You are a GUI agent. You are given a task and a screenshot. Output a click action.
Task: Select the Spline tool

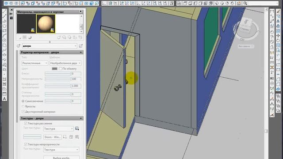4,50
